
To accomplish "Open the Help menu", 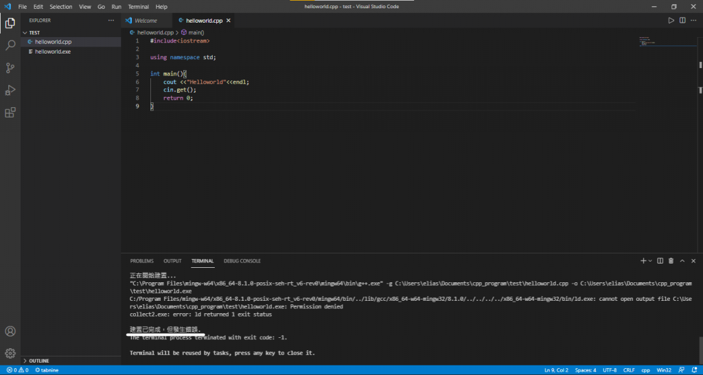I will pos(161,7).
